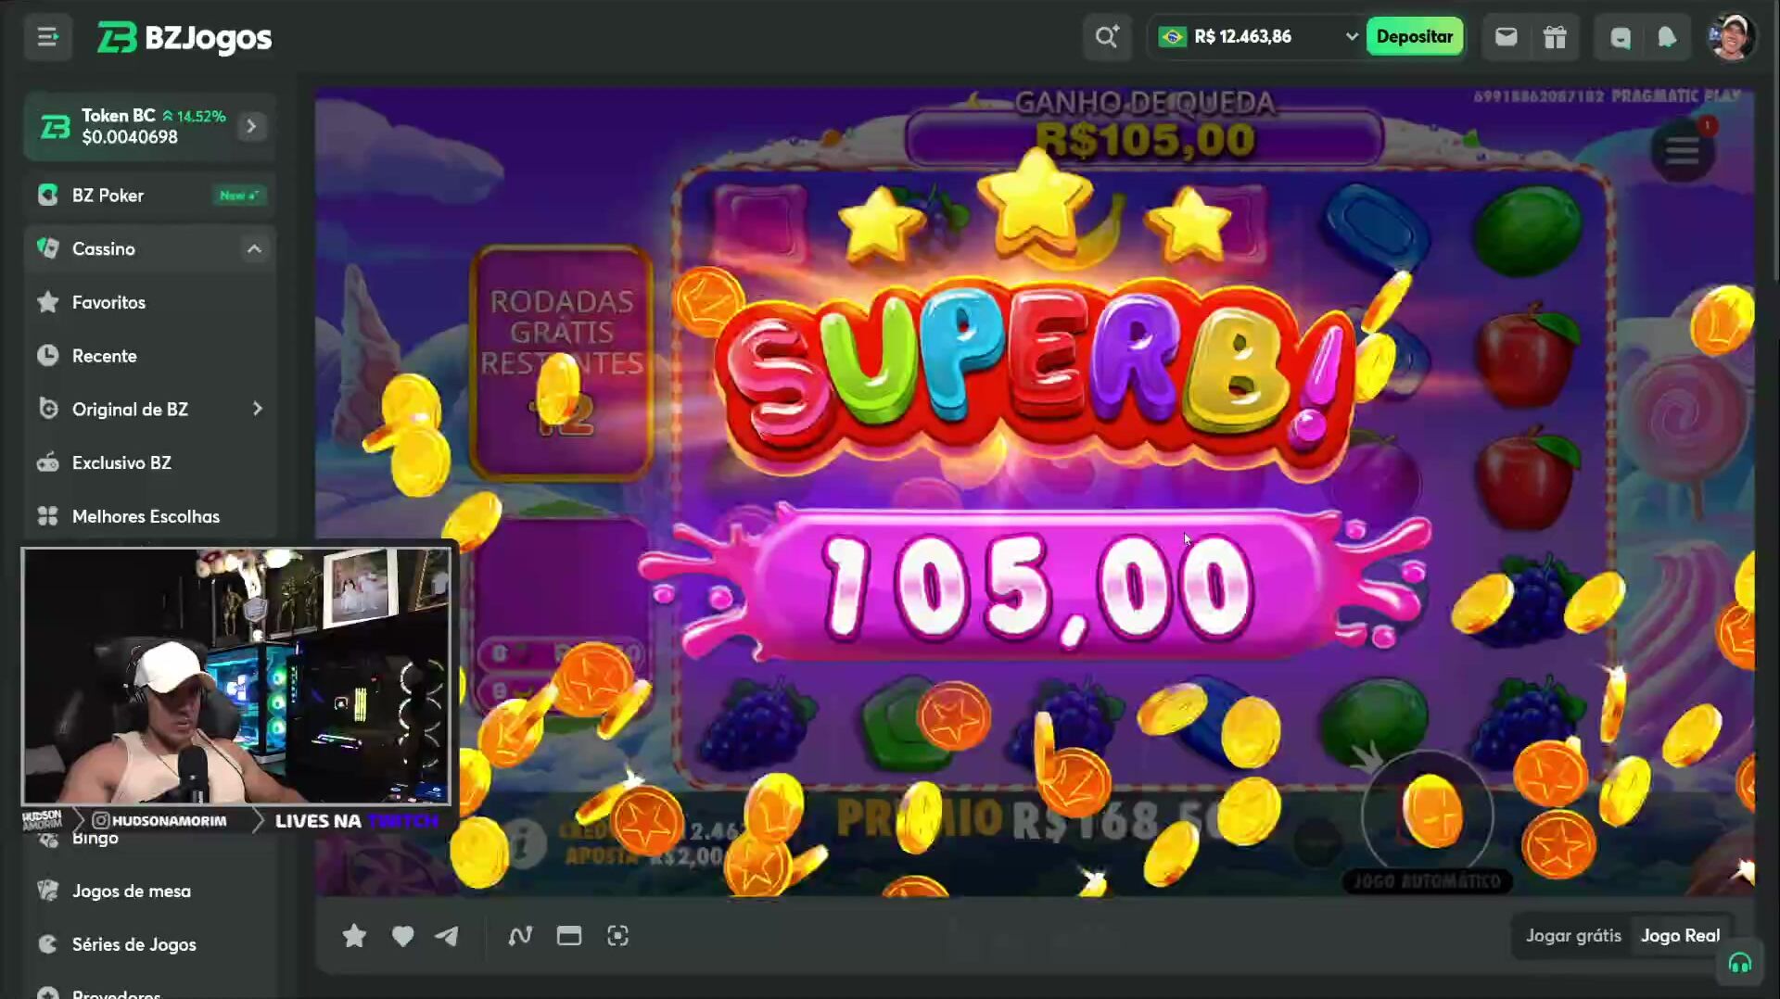Image resolution: width=1780 pixels, height=999 pixels.
Task: Open Jogos de mesa item
Action: tap(149, 891)
